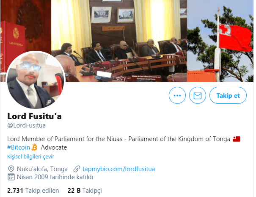Follow with the Takip et button
Screen dimensions: 256x197
228,95
